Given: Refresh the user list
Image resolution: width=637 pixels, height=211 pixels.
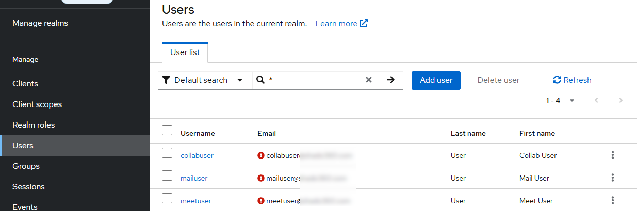Looking at the screenshot, I should point(572,80).
